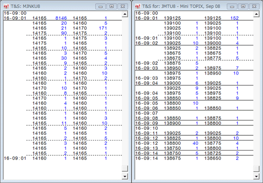
Task: Click the price 138650 in JMTU8 window
Action: (x=213, y=158)
